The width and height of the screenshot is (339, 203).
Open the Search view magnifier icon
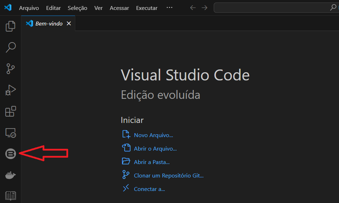pyautogui.click(x=11, y=47)
